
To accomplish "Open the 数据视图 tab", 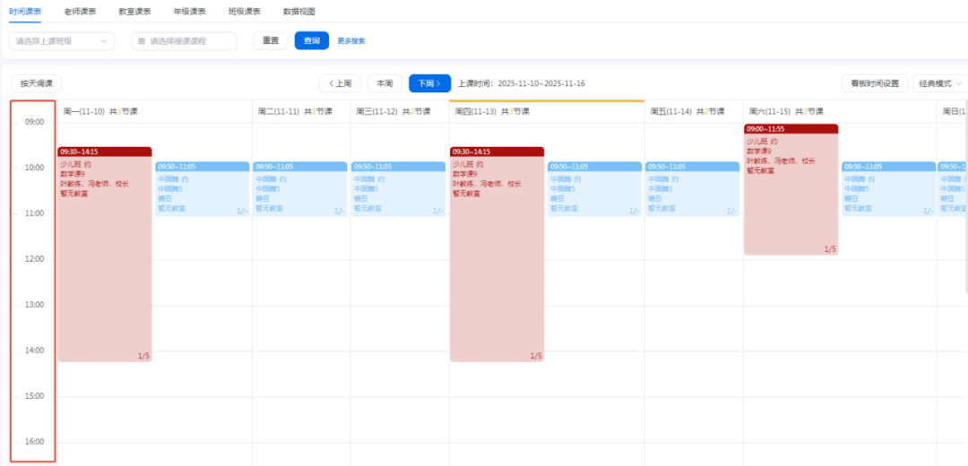I will point(298,12).
